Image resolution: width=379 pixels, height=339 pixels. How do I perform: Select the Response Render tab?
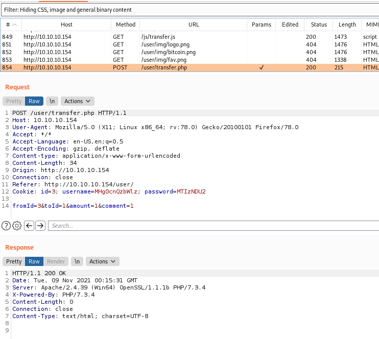[x=56, y=261]
